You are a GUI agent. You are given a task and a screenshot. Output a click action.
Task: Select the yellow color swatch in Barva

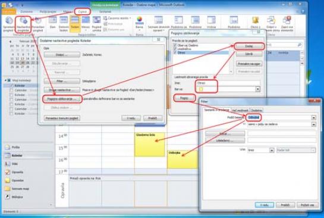coord(201,89)
